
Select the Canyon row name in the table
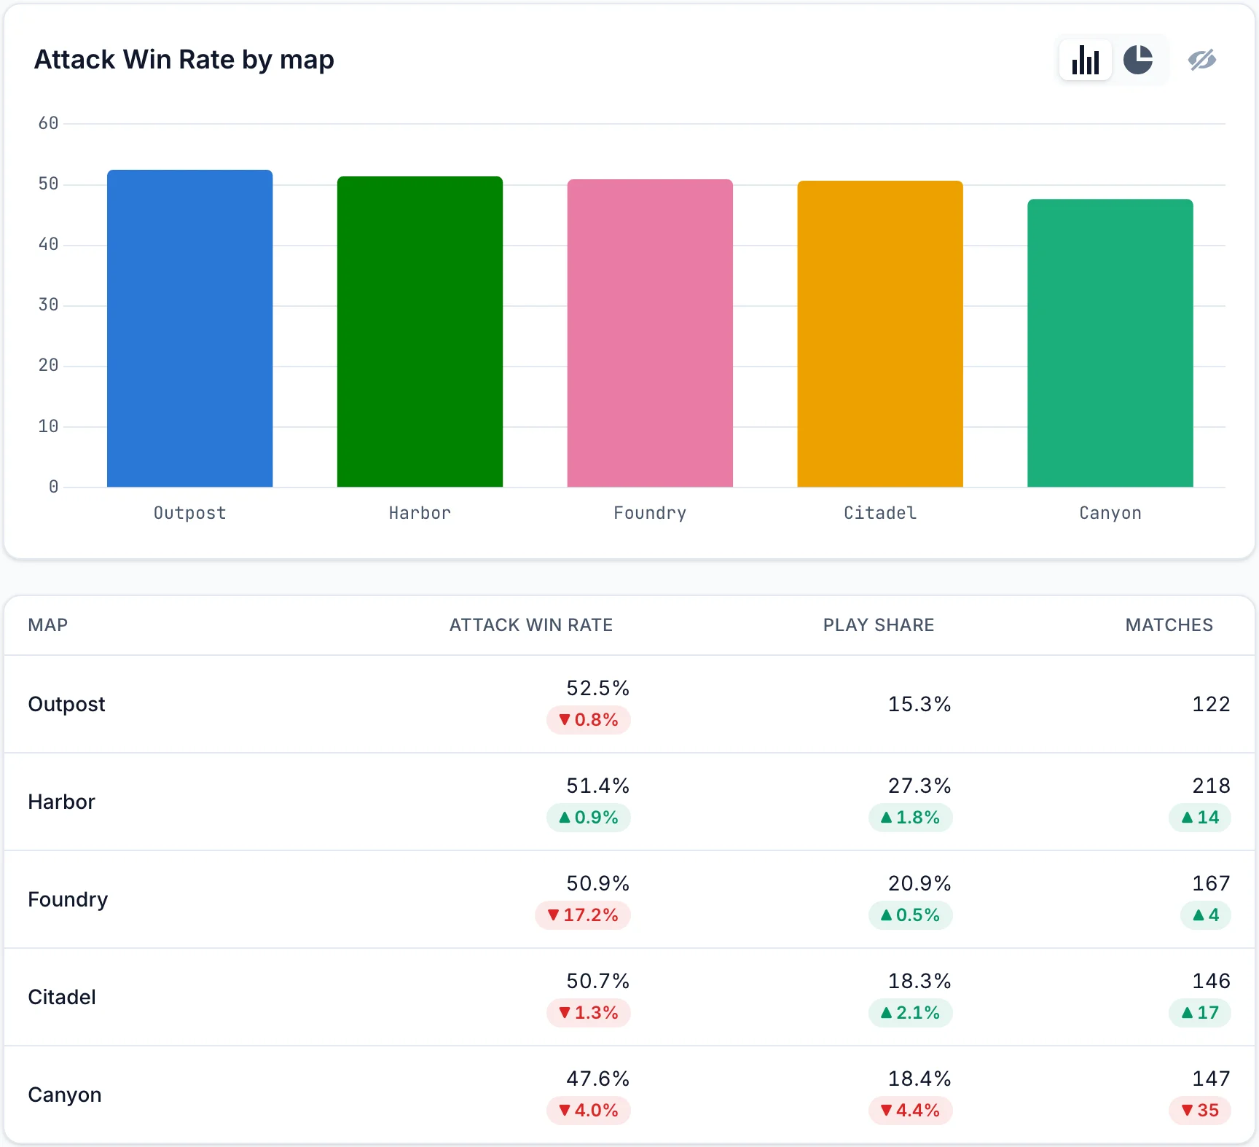tap(65, 1095)
